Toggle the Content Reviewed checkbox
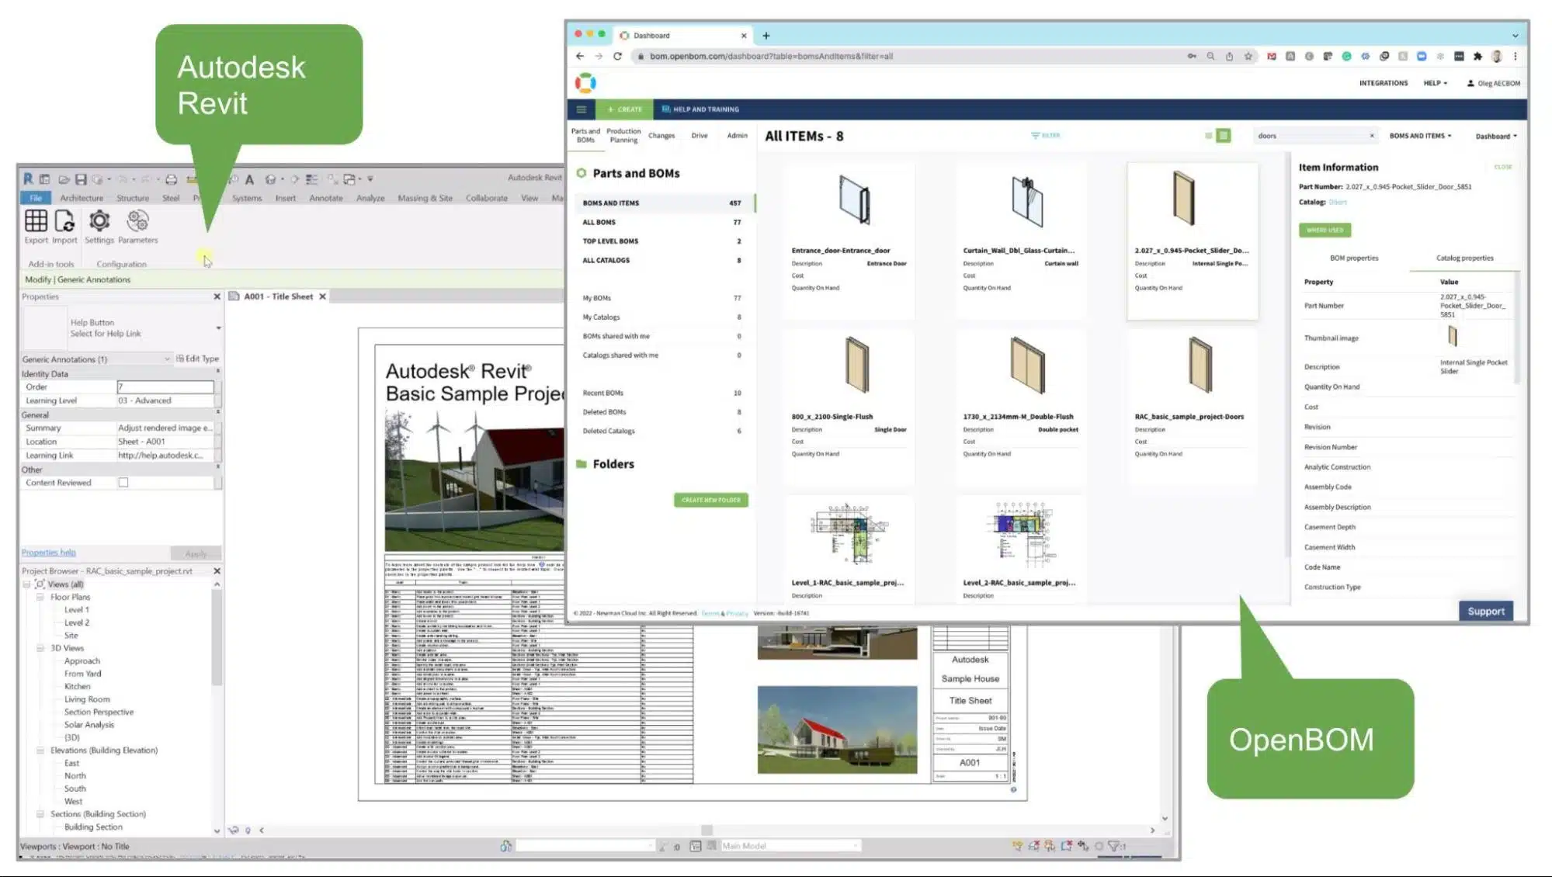Screen dimensions: 1552x877 point(123,483)
